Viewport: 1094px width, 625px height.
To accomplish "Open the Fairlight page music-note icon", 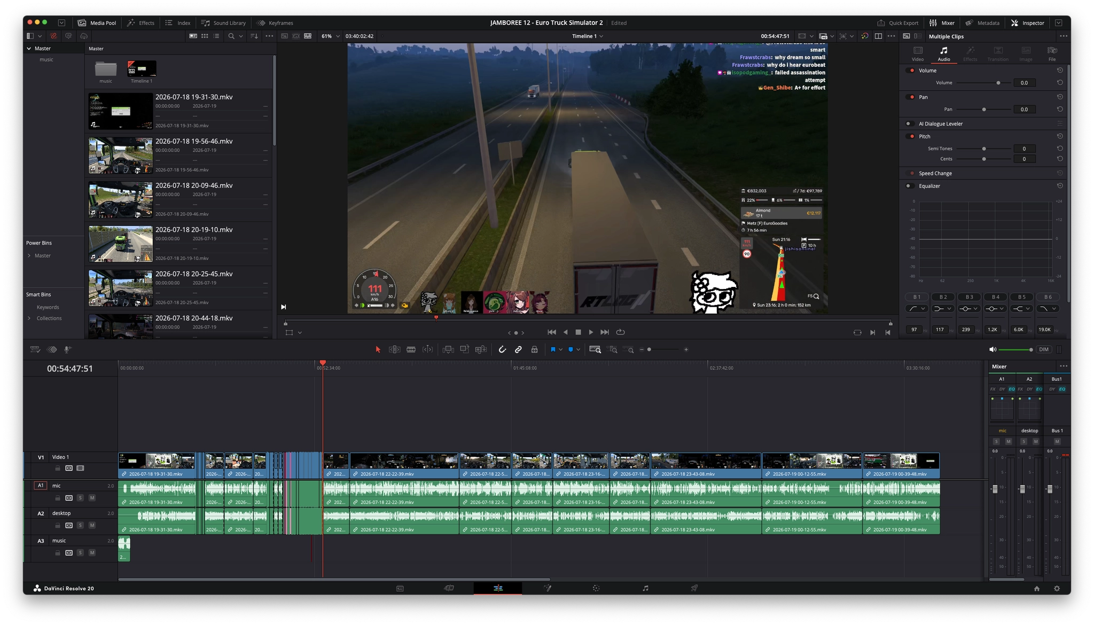I will [x=645, y=588].
